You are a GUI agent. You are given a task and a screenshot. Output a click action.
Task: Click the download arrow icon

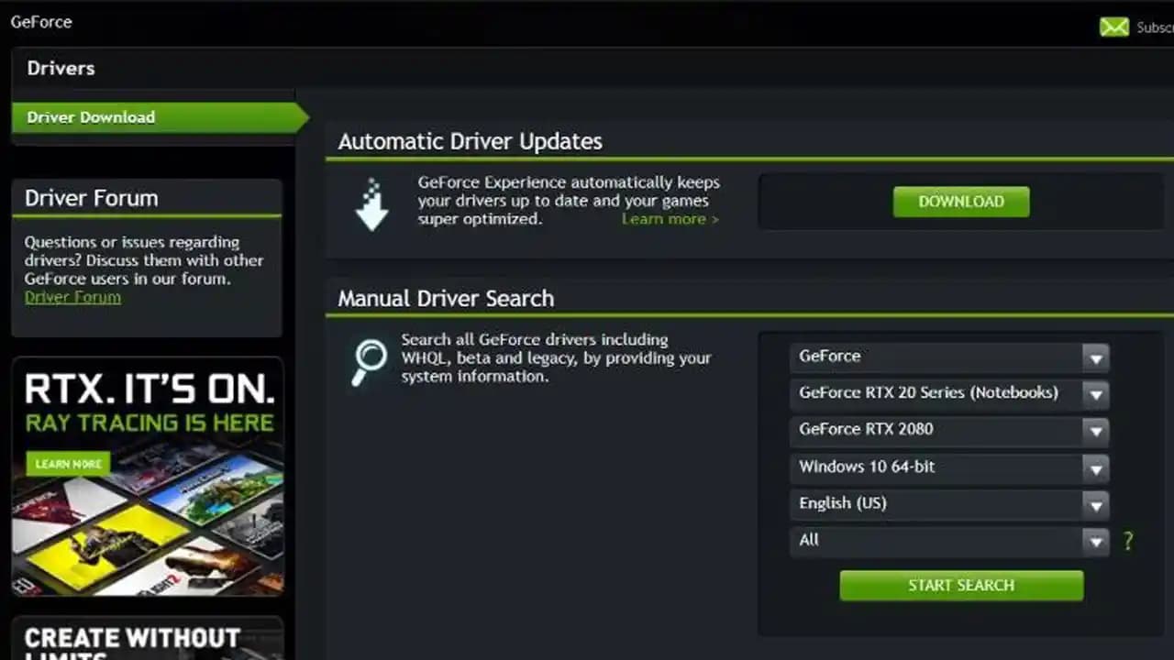tap(371, 204)
